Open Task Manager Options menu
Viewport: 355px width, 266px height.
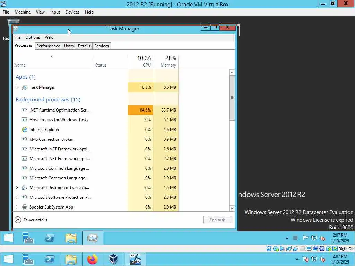(x=33, y=37)
